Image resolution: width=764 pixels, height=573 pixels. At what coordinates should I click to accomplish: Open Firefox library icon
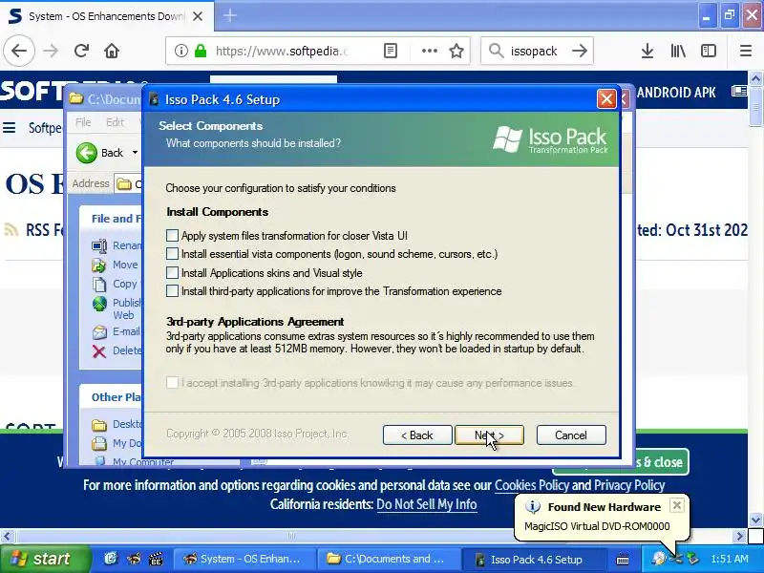678,51
